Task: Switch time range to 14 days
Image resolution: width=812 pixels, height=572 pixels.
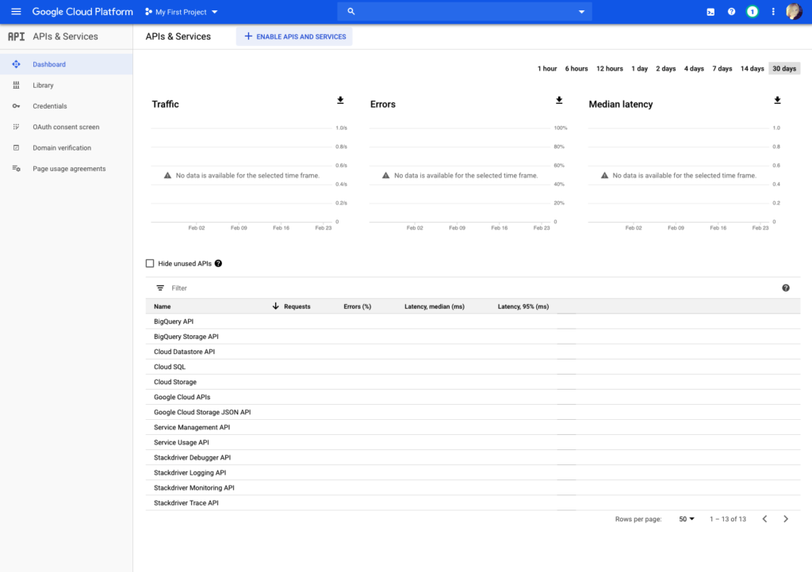Action: pyautogui.click(x=752, y=68)
